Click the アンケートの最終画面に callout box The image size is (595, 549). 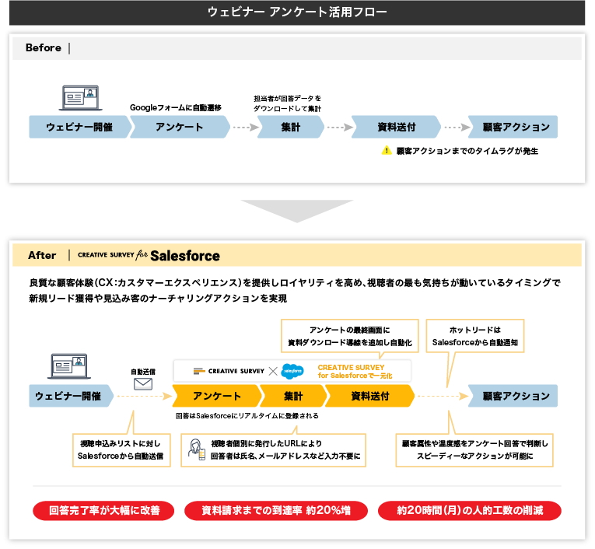pos(350,336)
